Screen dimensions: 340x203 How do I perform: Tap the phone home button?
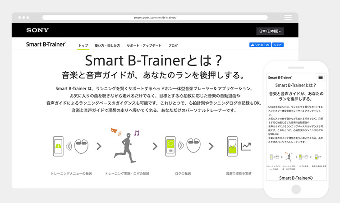pos(296,189)
